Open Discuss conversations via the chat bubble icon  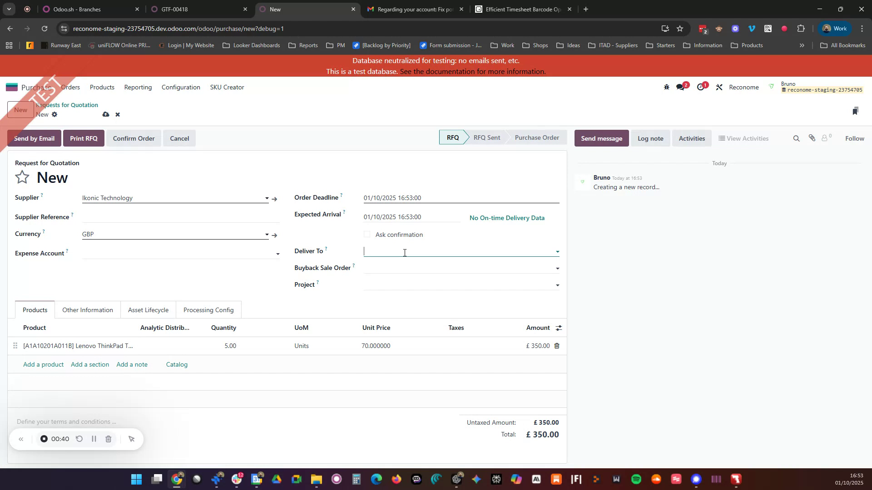click(681, 87)
